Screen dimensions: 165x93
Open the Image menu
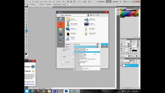pos(37,2)
